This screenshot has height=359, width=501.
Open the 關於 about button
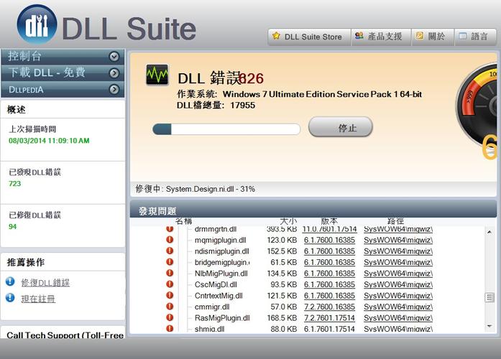(x=432, y=37)
